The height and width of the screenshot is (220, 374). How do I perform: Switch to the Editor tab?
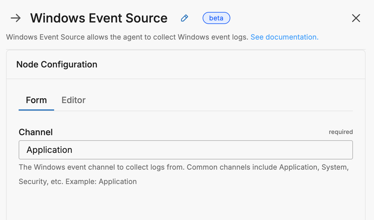click(74, 100)
